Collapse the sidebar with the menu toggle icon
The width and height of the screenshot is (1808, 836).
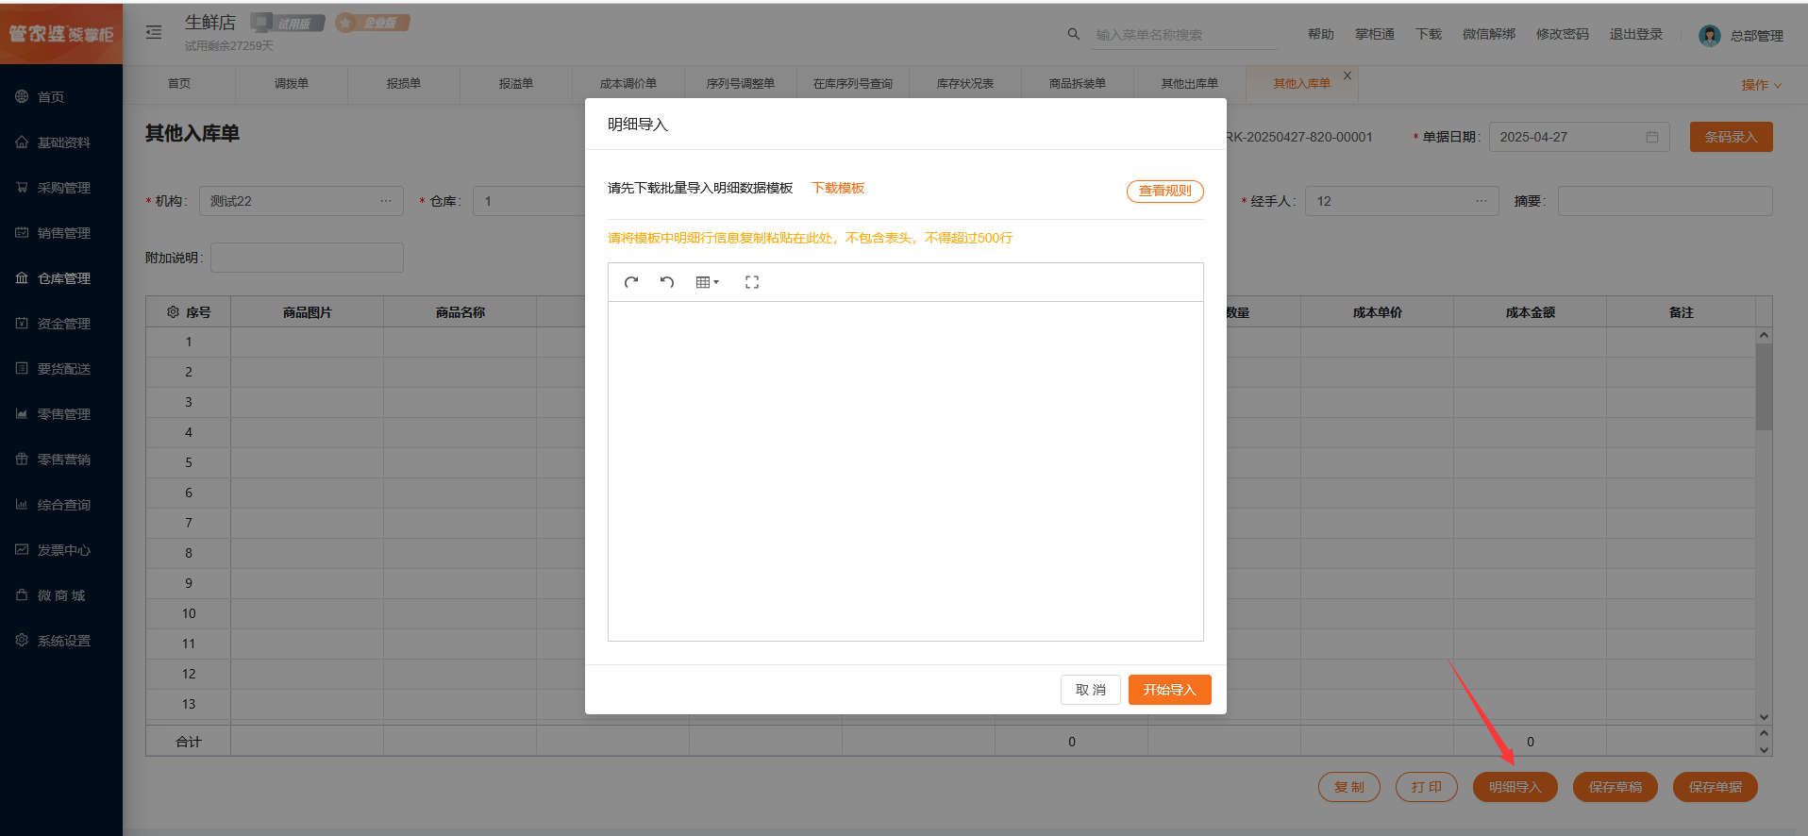coord(154,32)
